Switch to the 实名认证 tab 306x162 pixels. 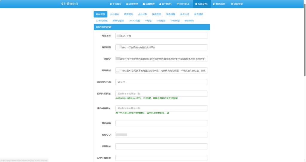pyautogui.click(x=185, y=14)
